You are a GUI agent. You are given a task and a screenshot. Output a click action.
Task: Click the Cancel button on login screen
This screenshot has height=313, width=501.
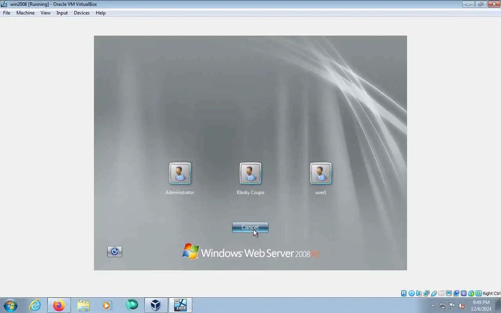coord(250,227)
